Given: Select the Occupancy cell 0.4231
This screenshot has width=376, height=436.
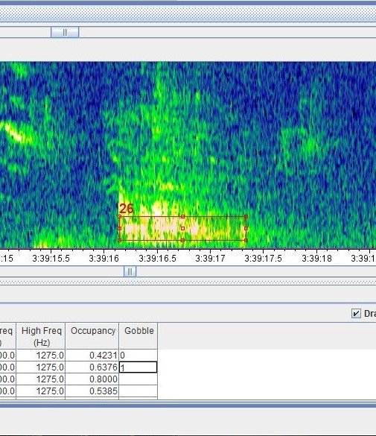Looking at the screenshot, I should (x=92, y=355).
